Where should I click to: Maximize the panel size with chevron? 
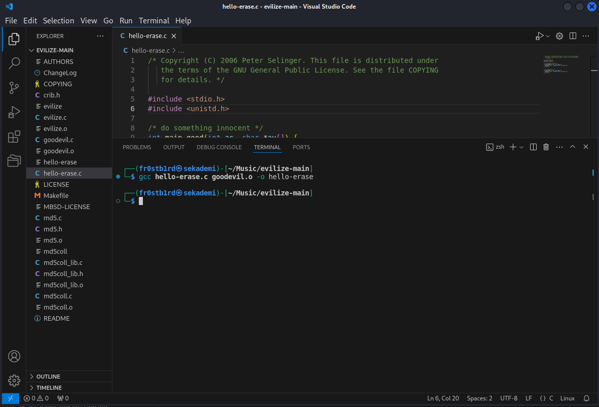point(573,147)
